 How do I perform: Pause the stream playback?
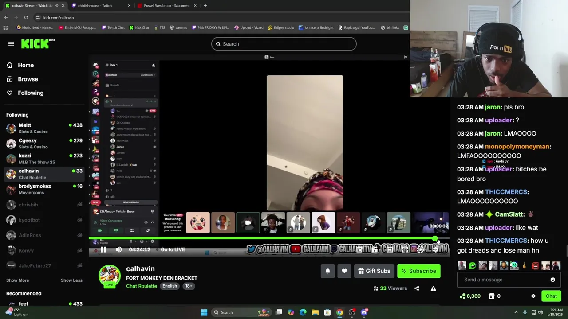(103, 249)
